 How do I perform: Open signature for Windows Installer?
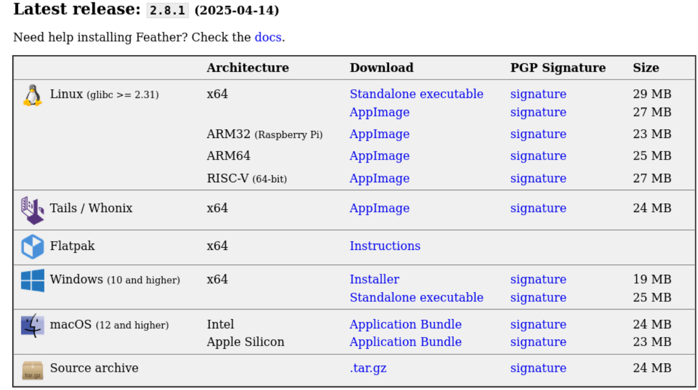click(538, 280)
